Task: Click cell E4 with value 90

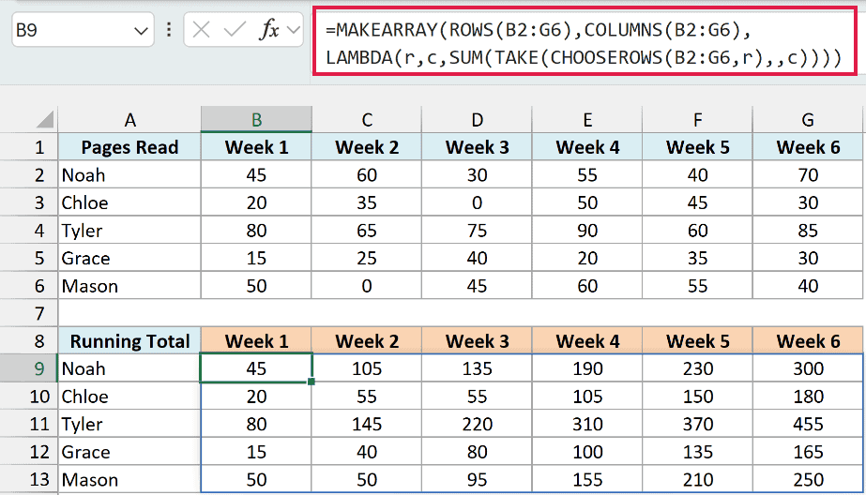Action: [x=587, y=230]
